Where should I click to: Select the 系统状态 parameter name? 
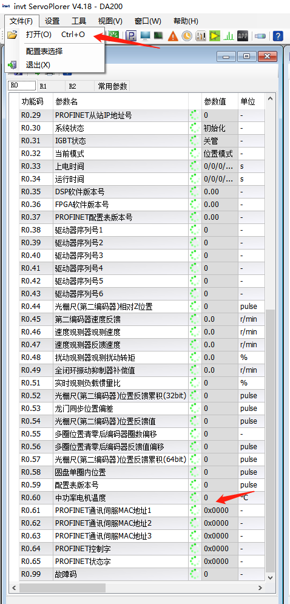pos(70,128)
